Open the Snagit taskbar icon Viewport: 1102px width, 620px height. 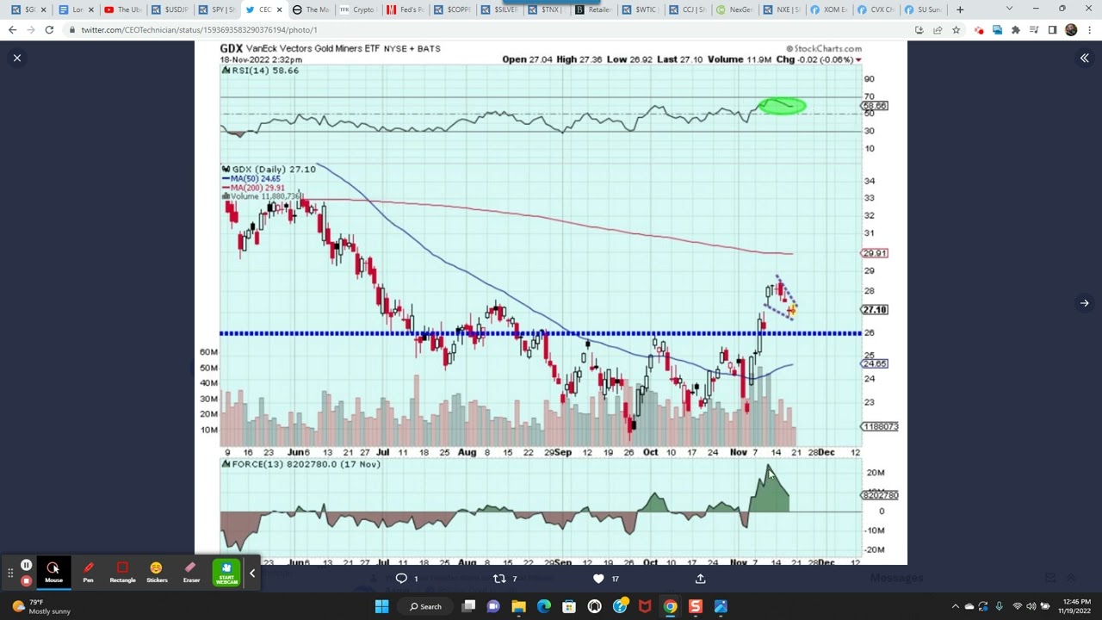pos(695,606)
